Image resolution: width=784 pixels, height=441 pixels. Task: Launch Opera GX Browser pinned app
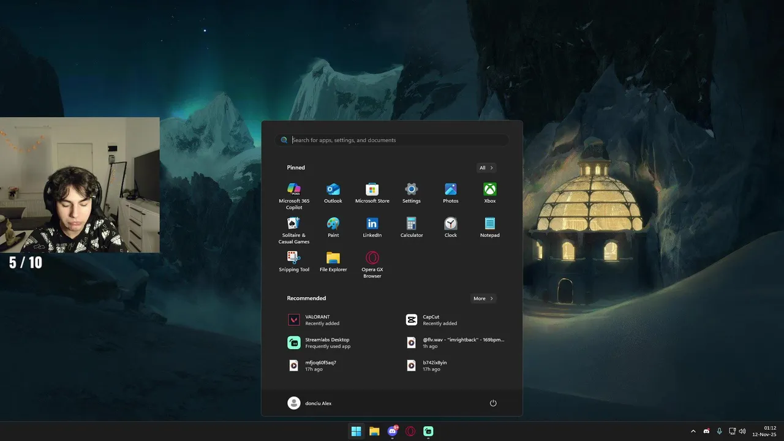pos(372,264)
